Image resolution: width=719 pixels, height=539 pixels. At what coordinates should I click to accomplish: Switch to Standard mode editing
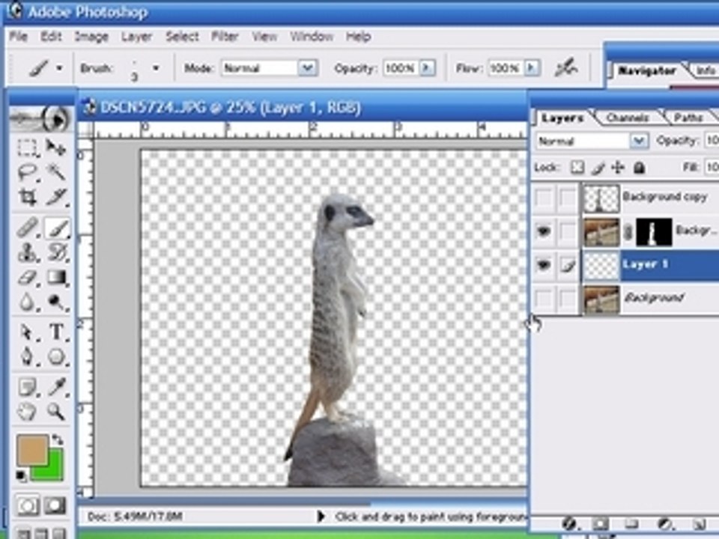coord(28,506)
